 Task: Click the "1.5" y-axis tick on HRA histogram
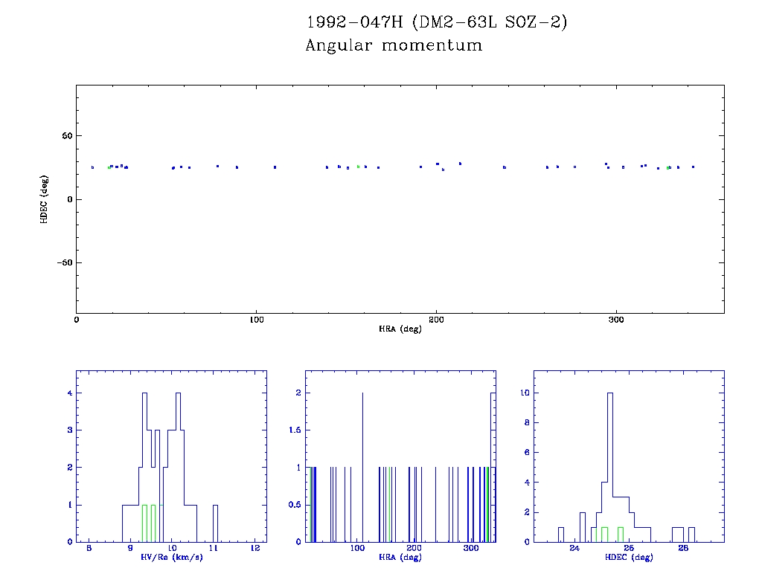click(295, 430)
